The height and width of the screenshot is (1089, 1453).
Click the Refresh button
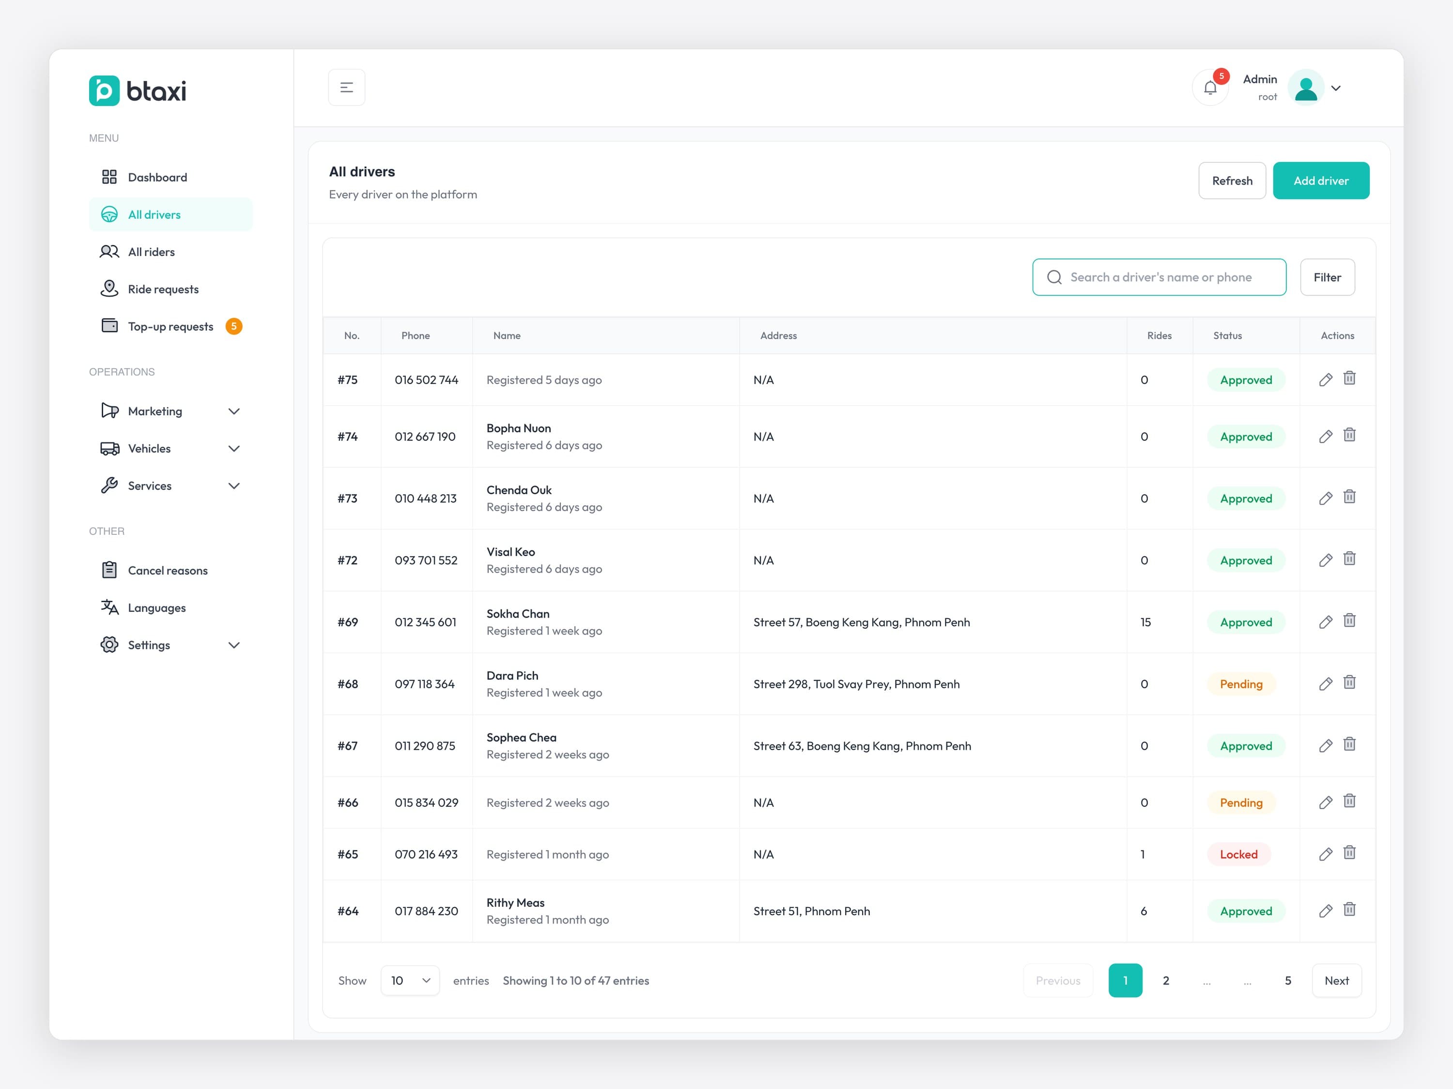(1232, 181)
